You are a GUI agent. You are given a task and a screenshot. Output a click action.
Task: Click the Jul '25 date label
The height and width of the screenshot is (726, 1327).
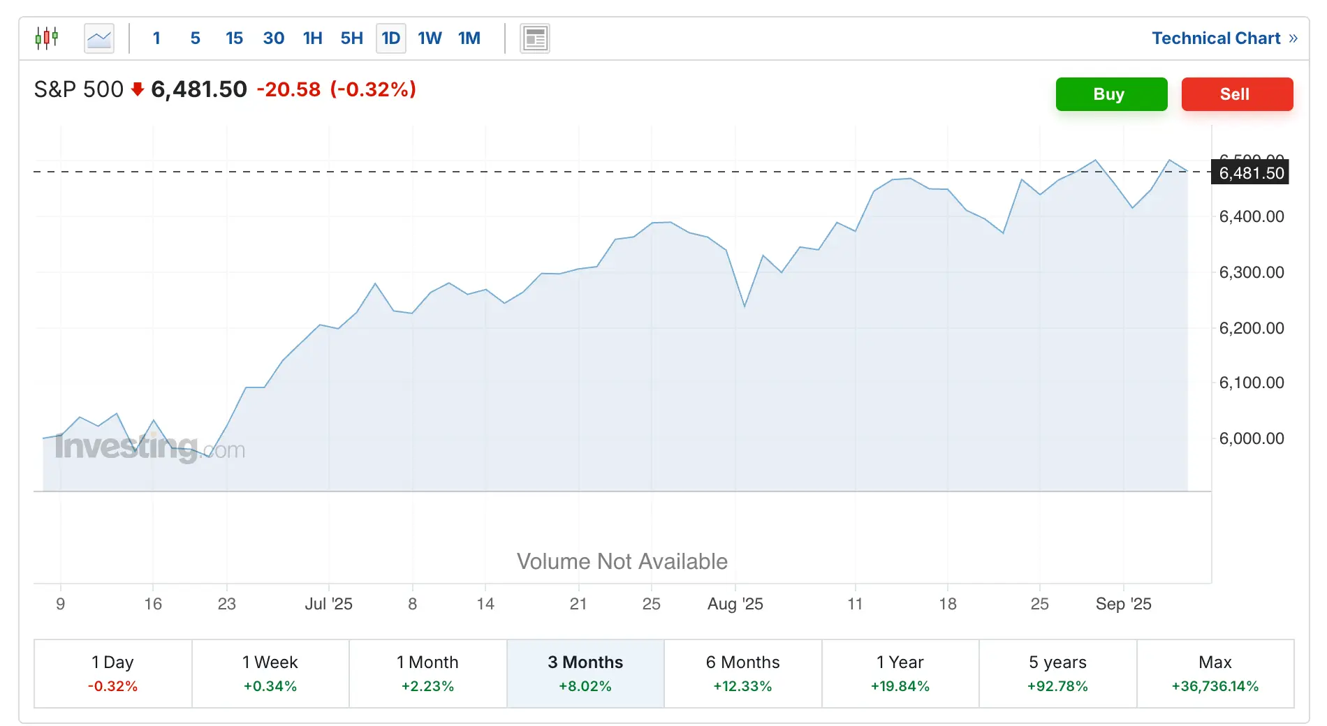click(328, 604)
